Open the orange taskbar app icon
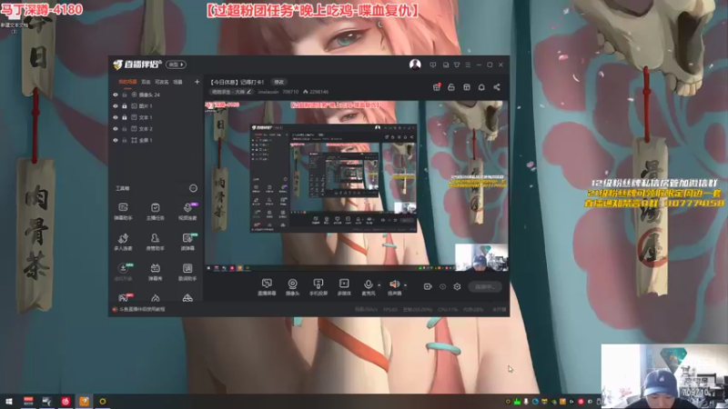Screen dimensions: 728x409 [x=84, y=401]
